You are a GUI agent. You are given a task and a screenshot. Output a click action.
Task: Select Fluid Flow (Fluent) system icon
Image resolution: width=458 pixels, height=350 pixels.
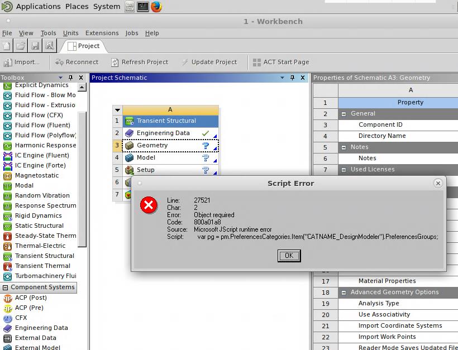(7, 125)
